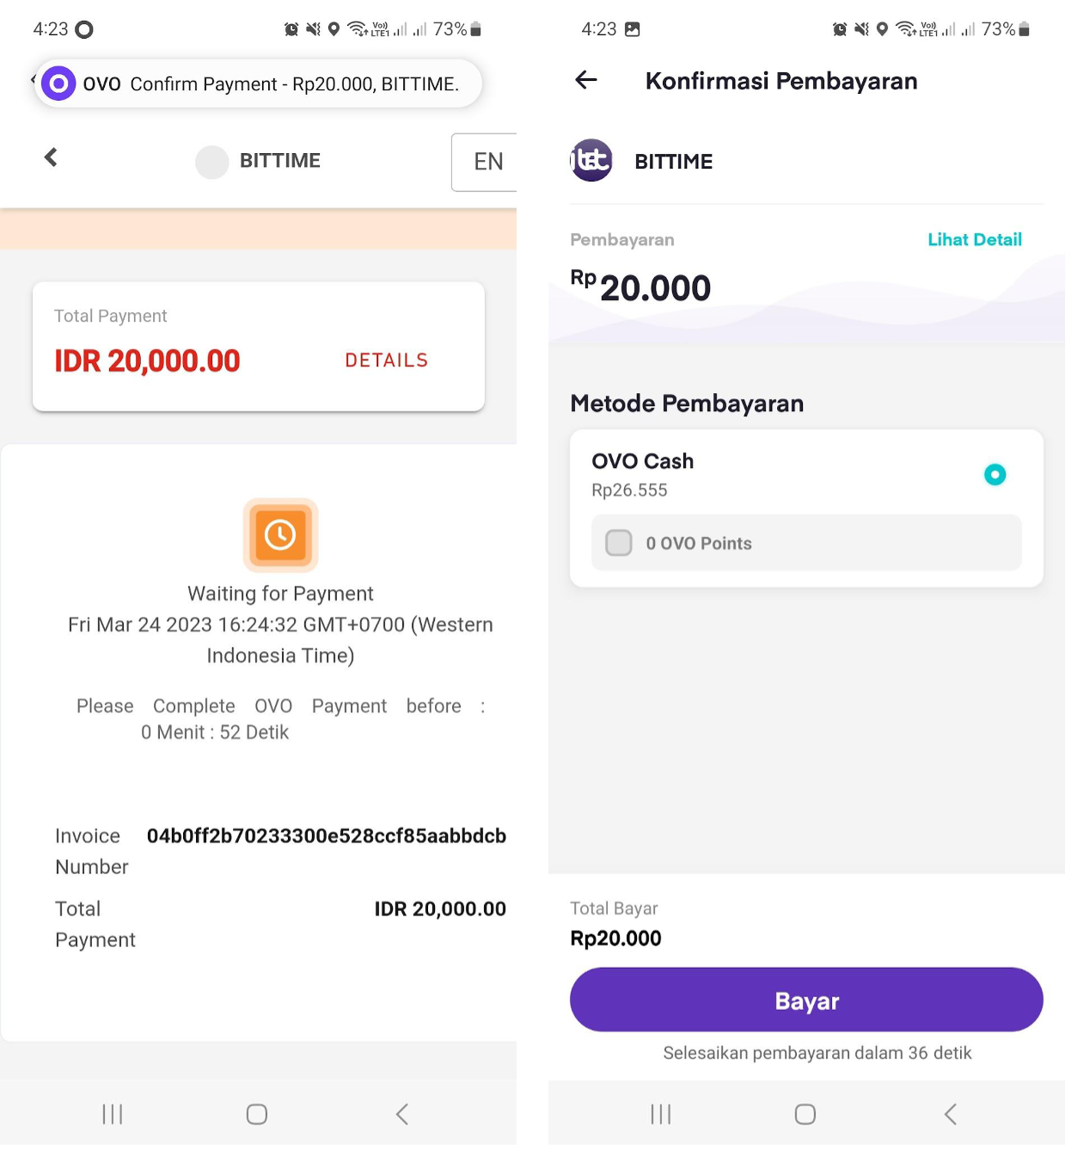Open Lihat Detail link
This screenshot has width=1071, height=1151.
click(975, 240)
